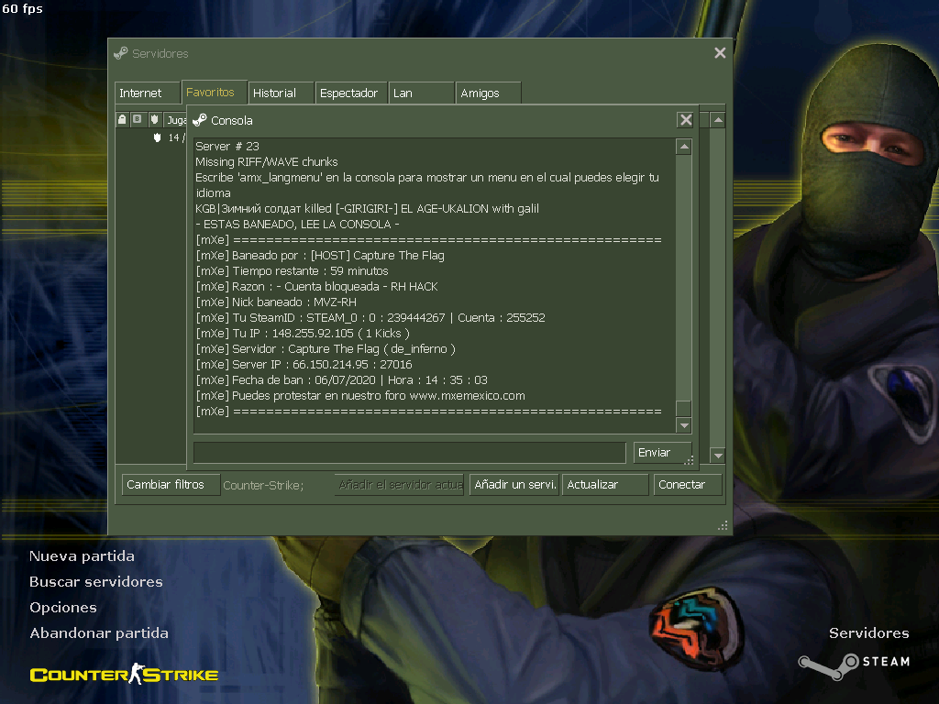This screenshot has width=939, height=704.
Task: Click the Añadir un servi. button
Action: click(x=514, y=484)
